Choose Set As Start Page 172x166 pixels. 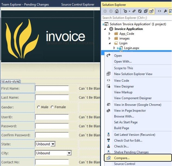126,122
